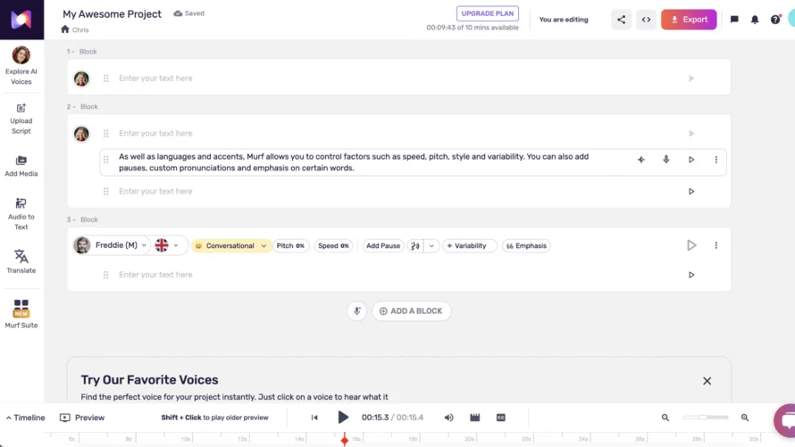Screen dimensions: 795x447
Task: Expand the Conversational style dropdown
Action: point(231,245)
